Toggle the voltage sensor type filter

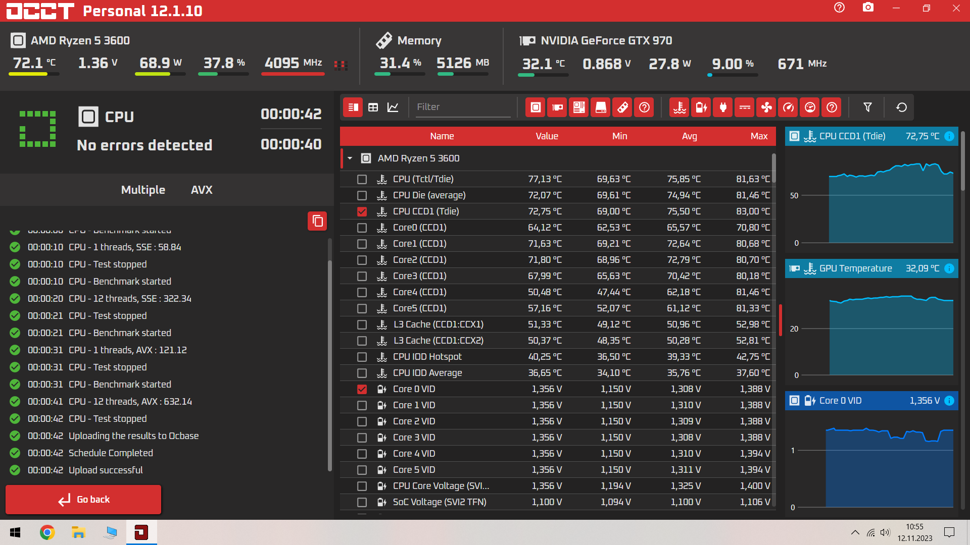coord(701,107)
